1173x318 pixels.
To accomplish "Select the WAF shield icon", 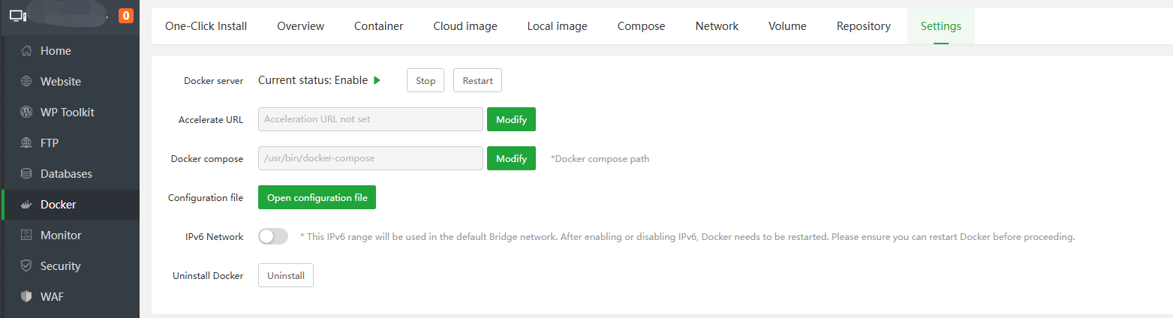I will (x=27, y=297).
